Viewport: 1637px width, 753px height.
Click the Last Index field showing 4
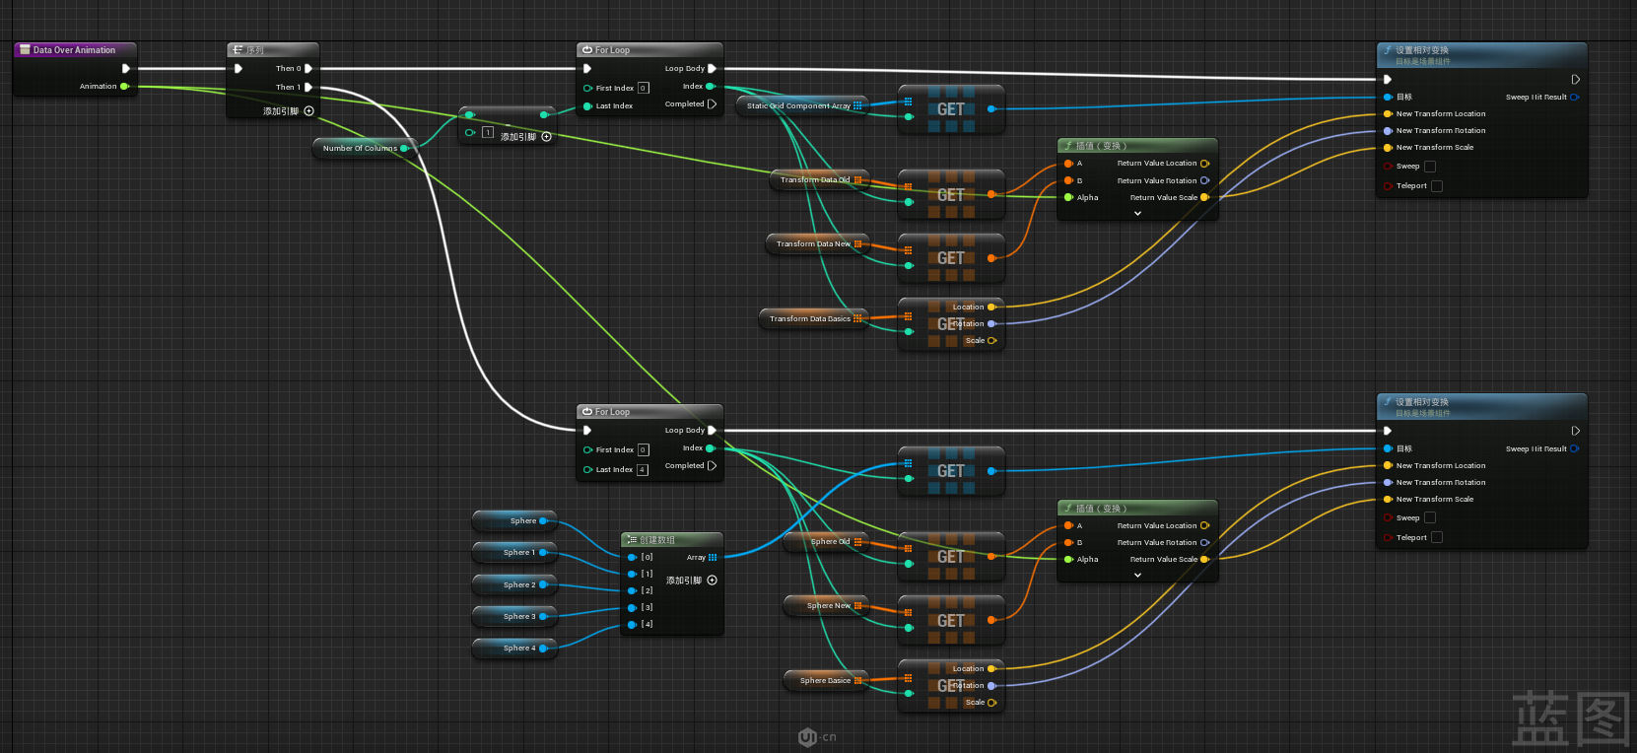(x=643, y=470)
